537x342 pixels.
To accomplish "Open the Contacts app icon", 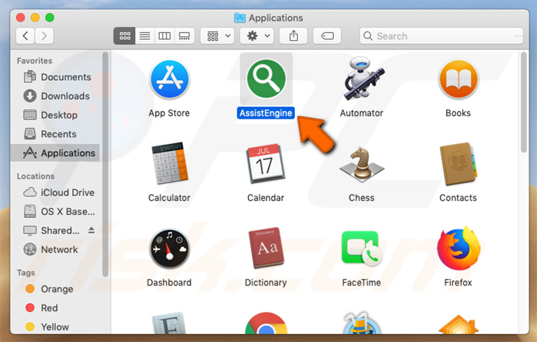I will tap(458, 164).
